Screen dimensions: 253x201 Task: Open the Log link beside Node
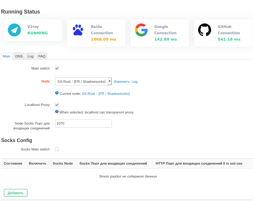click(x=134, y=82)
